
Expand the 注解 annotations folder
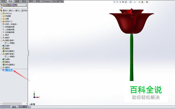1,19
